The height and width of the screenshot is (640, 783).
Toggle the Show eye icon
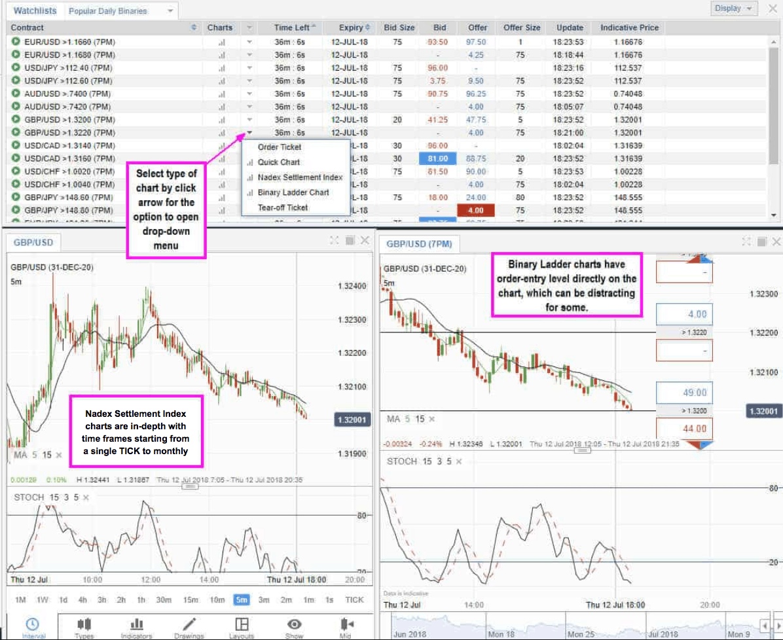(x=294, y=625)
